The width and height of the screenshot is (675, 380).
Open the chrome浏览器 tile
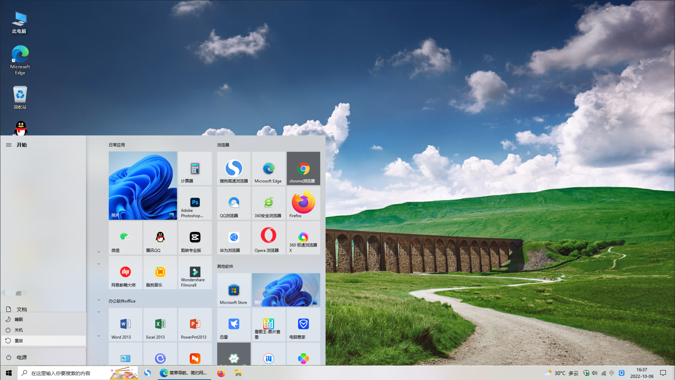(303, 169)
